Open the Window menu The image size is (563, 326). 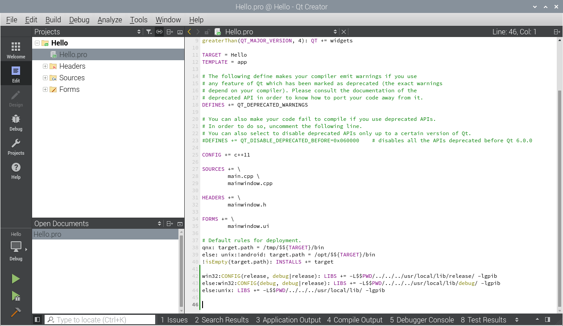pos(168,20)
